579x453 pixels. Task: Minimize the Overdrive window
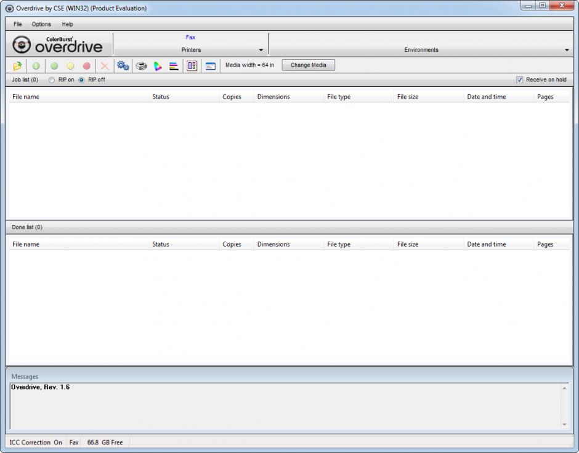point(528,6)
